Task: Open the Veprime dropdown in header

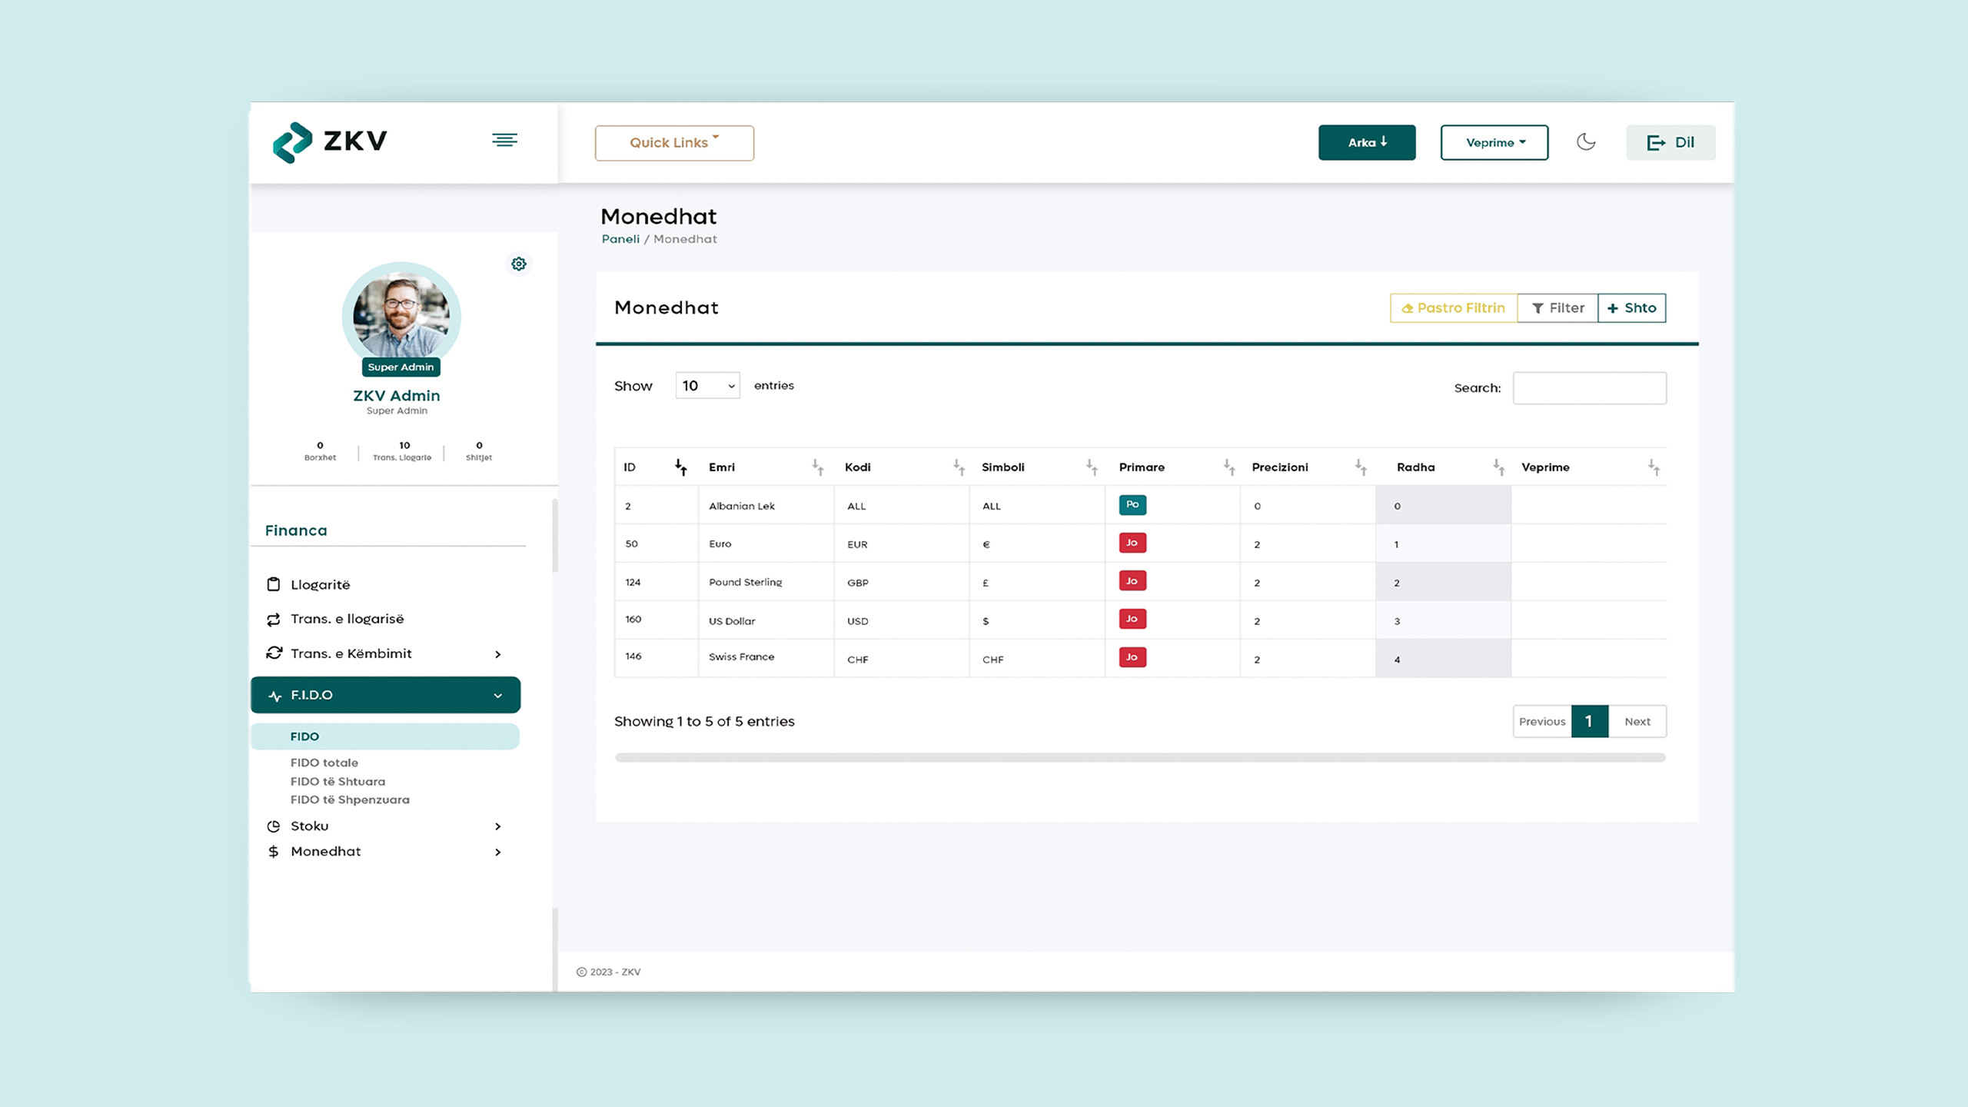Action: (x=1494, y=143)
